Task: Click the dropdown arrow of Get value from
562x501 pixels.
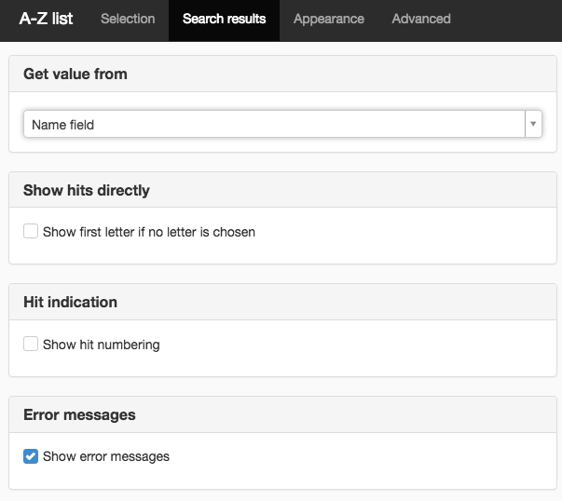Action: coord(533,124)
